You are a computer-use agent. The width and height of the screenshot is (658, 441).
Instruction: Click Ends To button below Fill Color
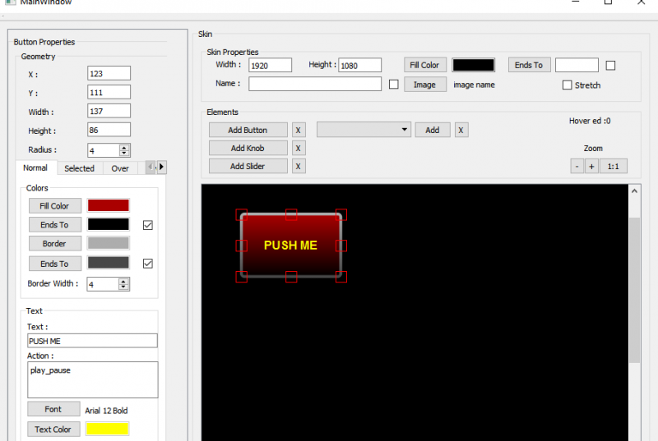[x=54, y=225]
